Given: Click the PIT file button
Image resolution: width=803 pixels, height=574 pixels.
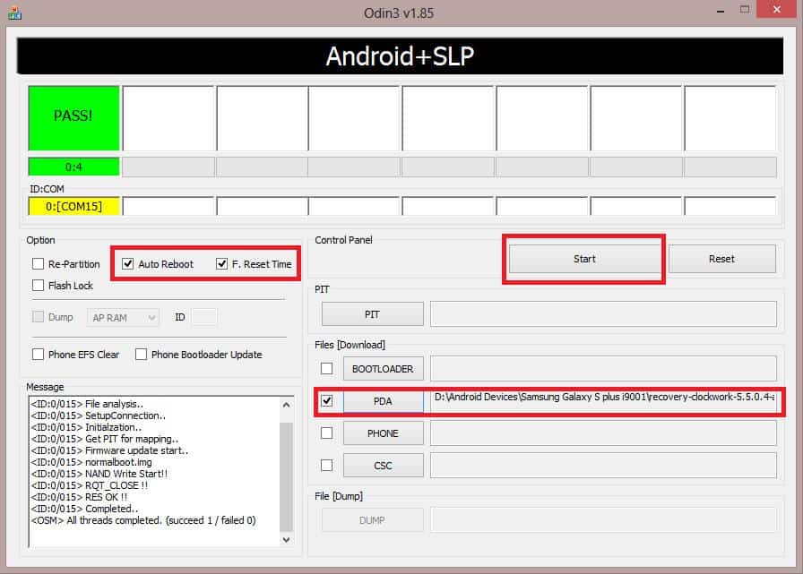Looking at the screenshot, I should [x=372, y=314].
